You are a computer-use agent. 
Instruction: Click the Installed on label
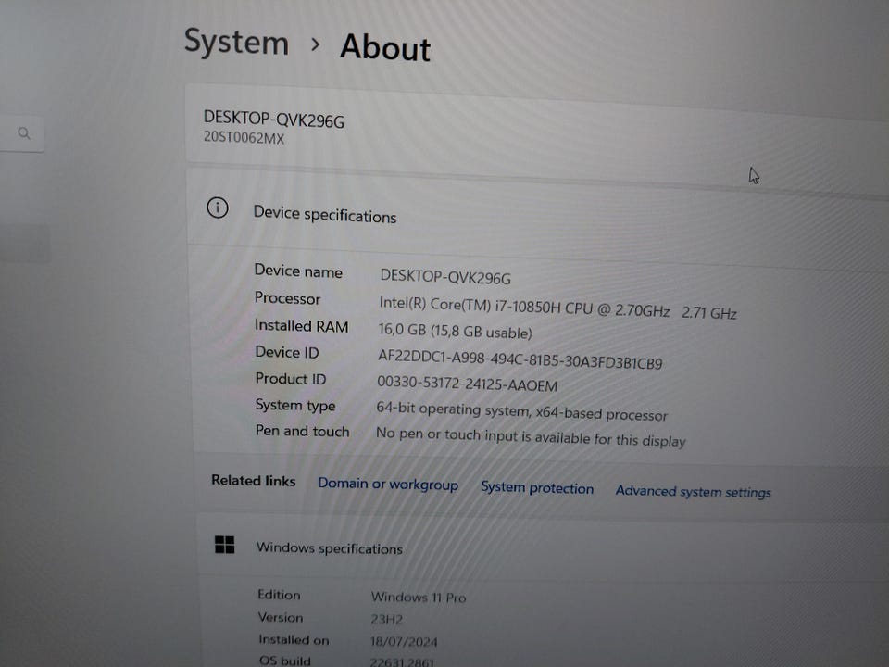point(294,640)
